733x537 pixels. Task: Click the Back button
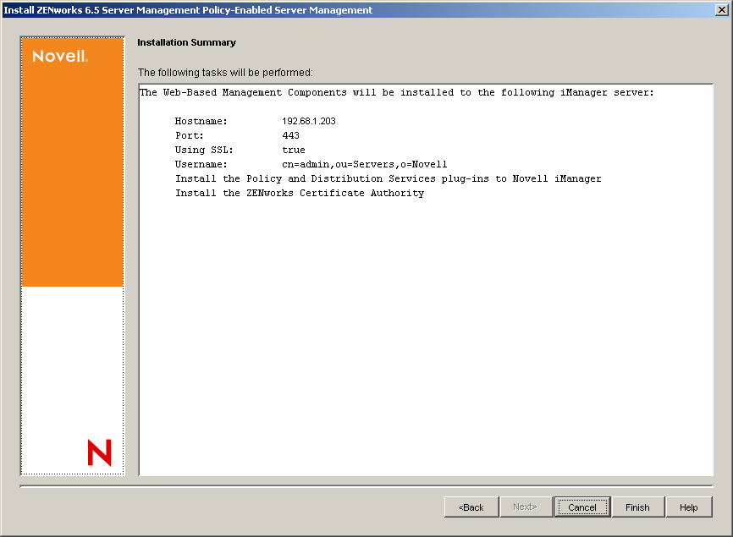[471, 507]
